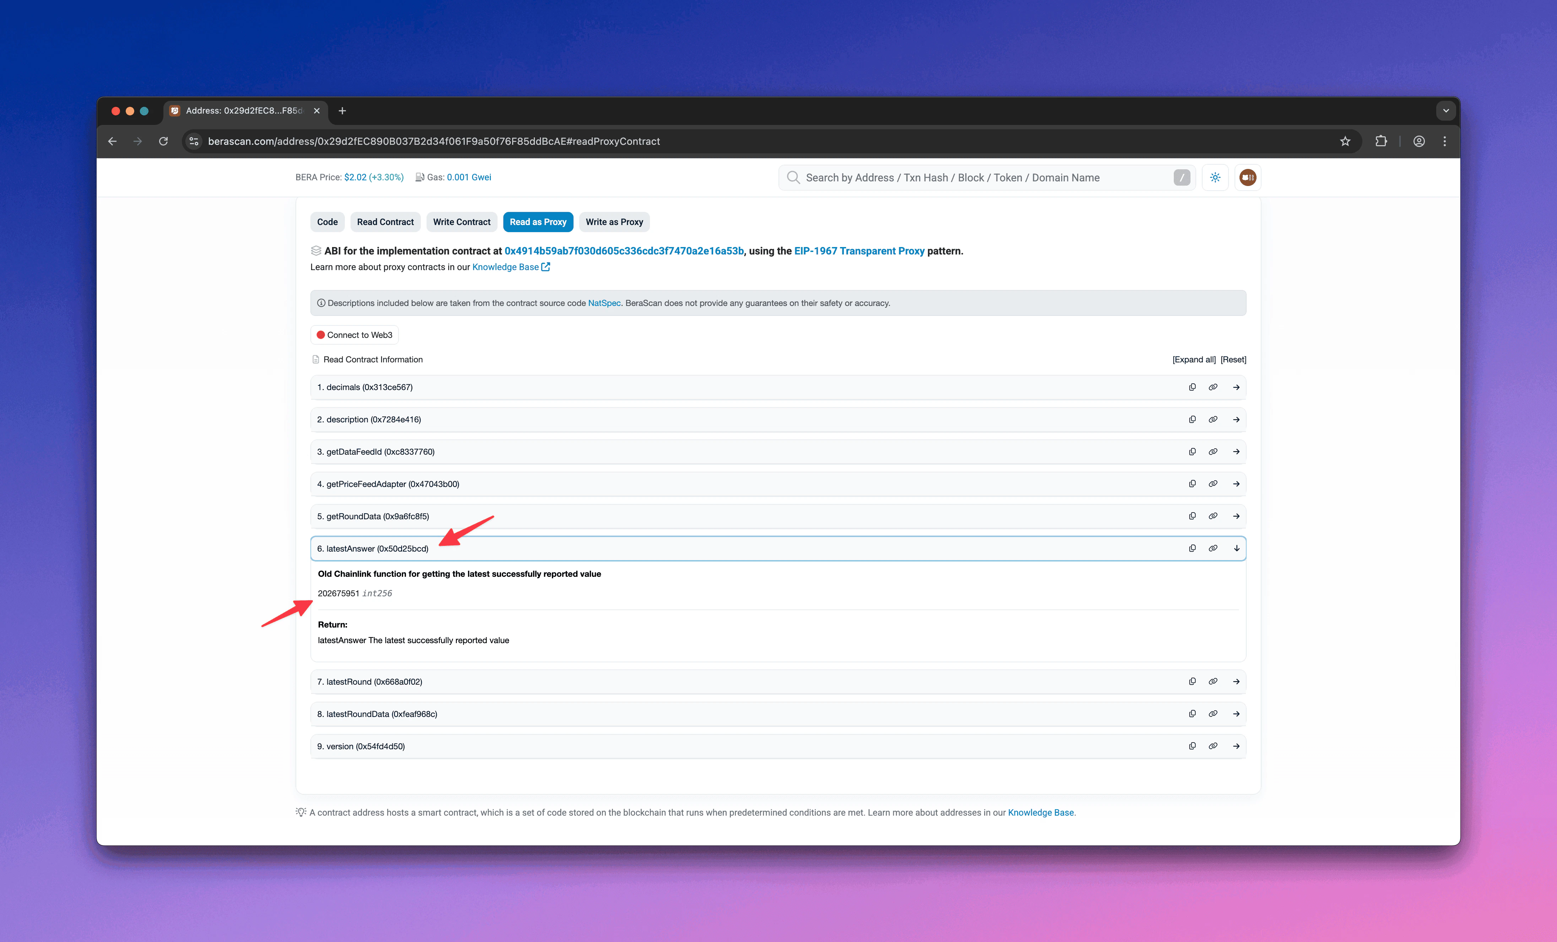Click permalink icon on latestAnswer row
The image size is (1557, 942).
tap(1212, 548)
